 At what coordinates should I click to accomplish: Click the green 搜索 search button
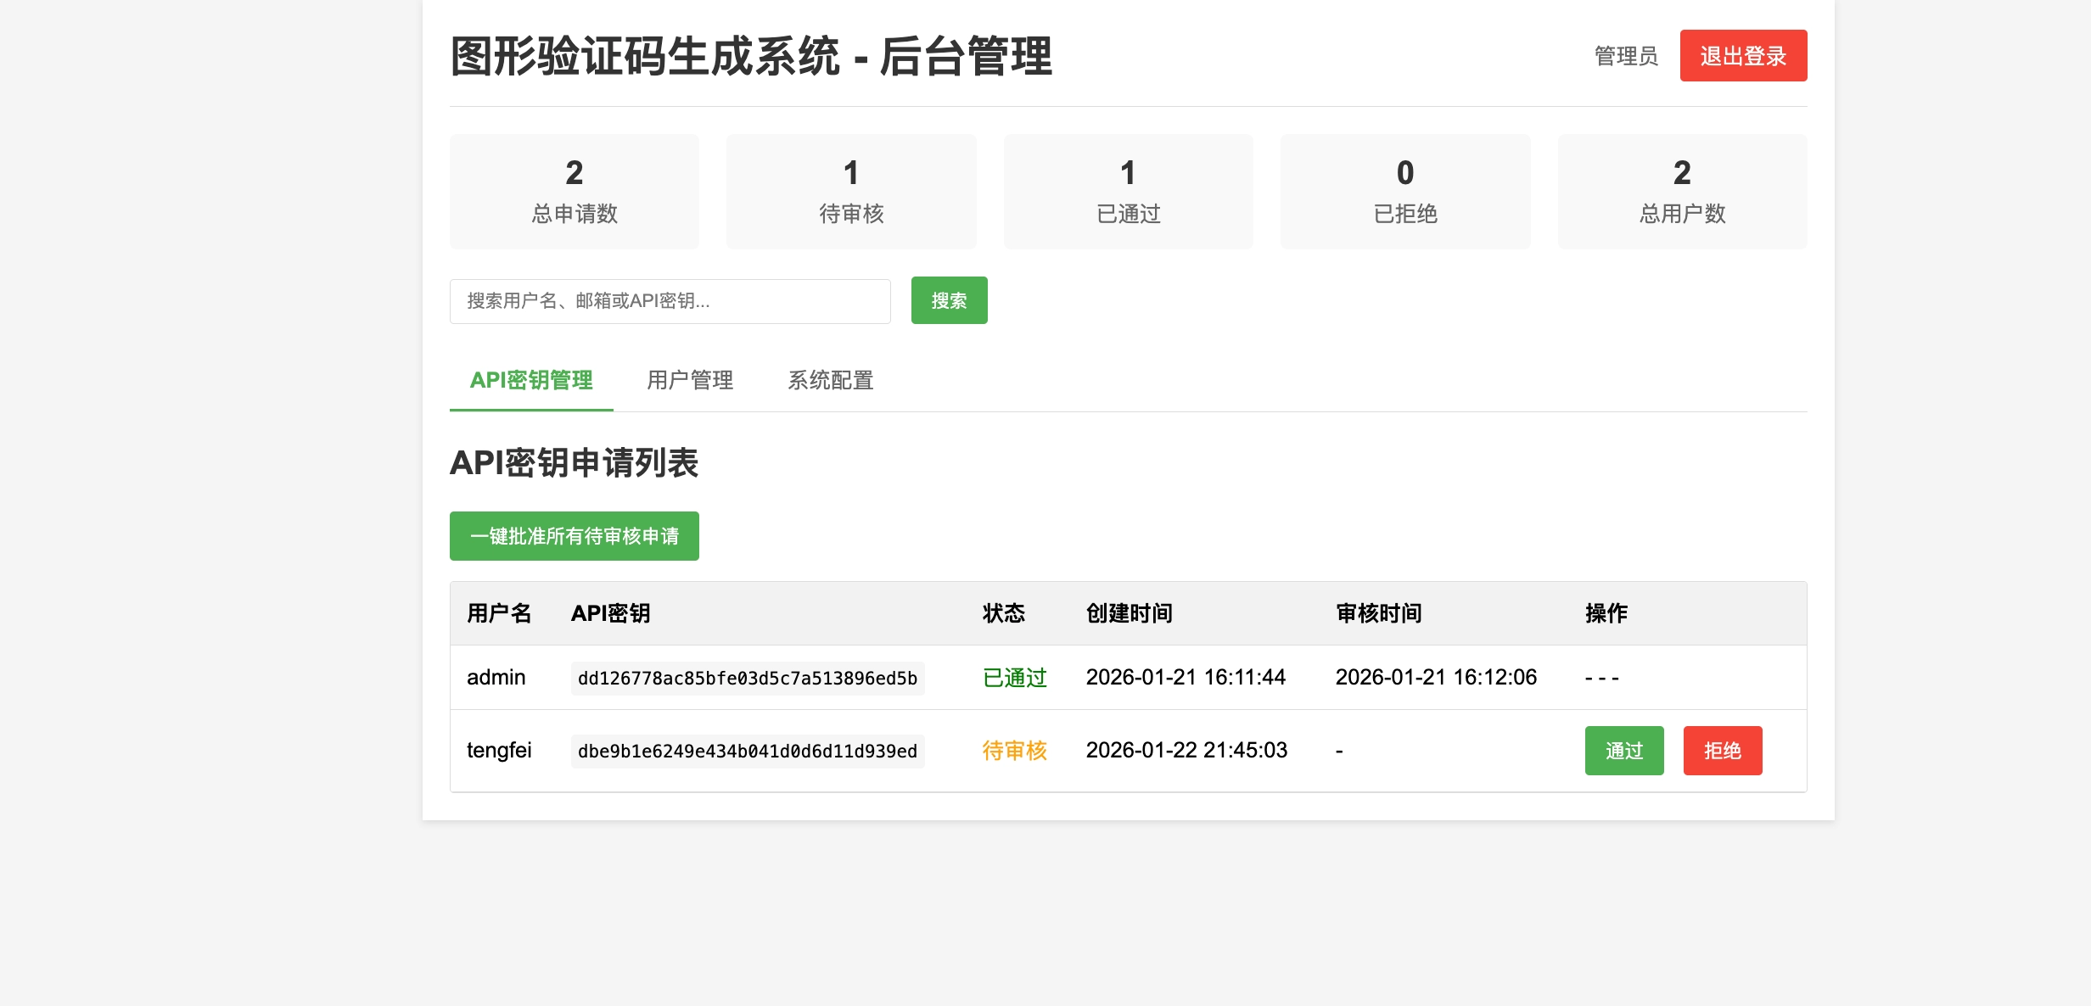coord(949,300)
